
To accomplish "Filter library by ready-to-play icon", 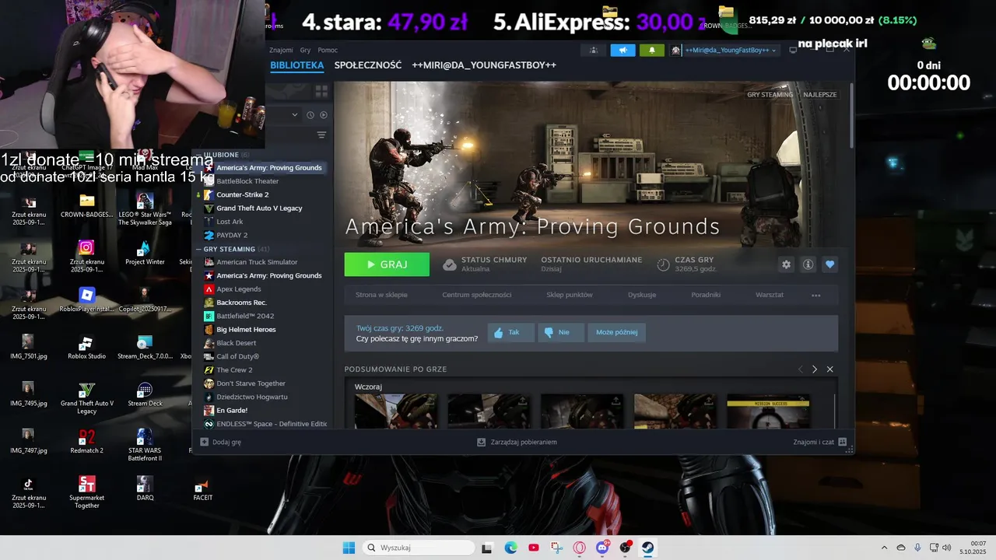I will point(324,115).
